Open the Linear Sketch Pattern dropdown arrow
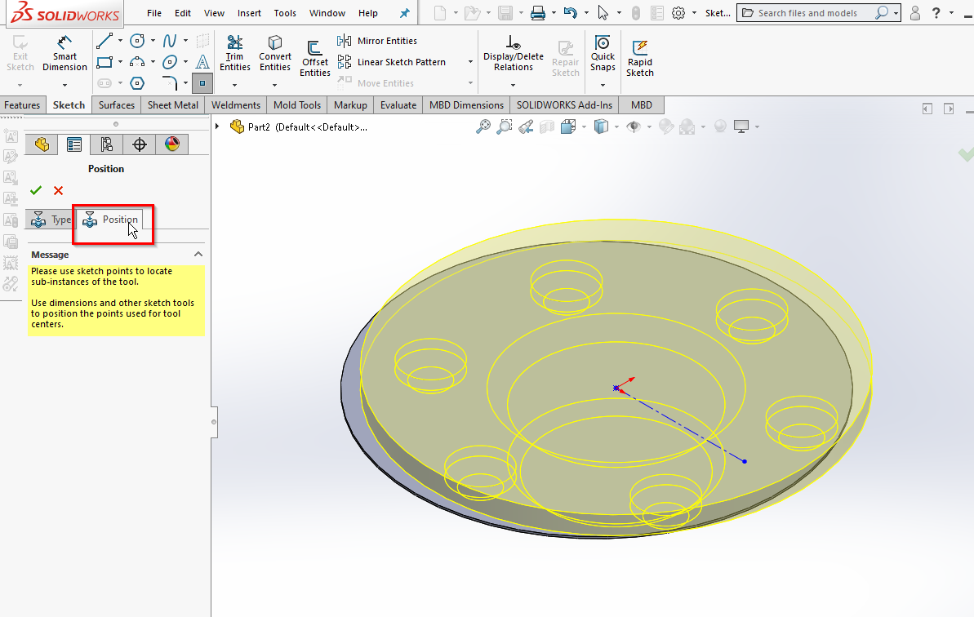This screenshot has width=974, height=617. point(470,62)
